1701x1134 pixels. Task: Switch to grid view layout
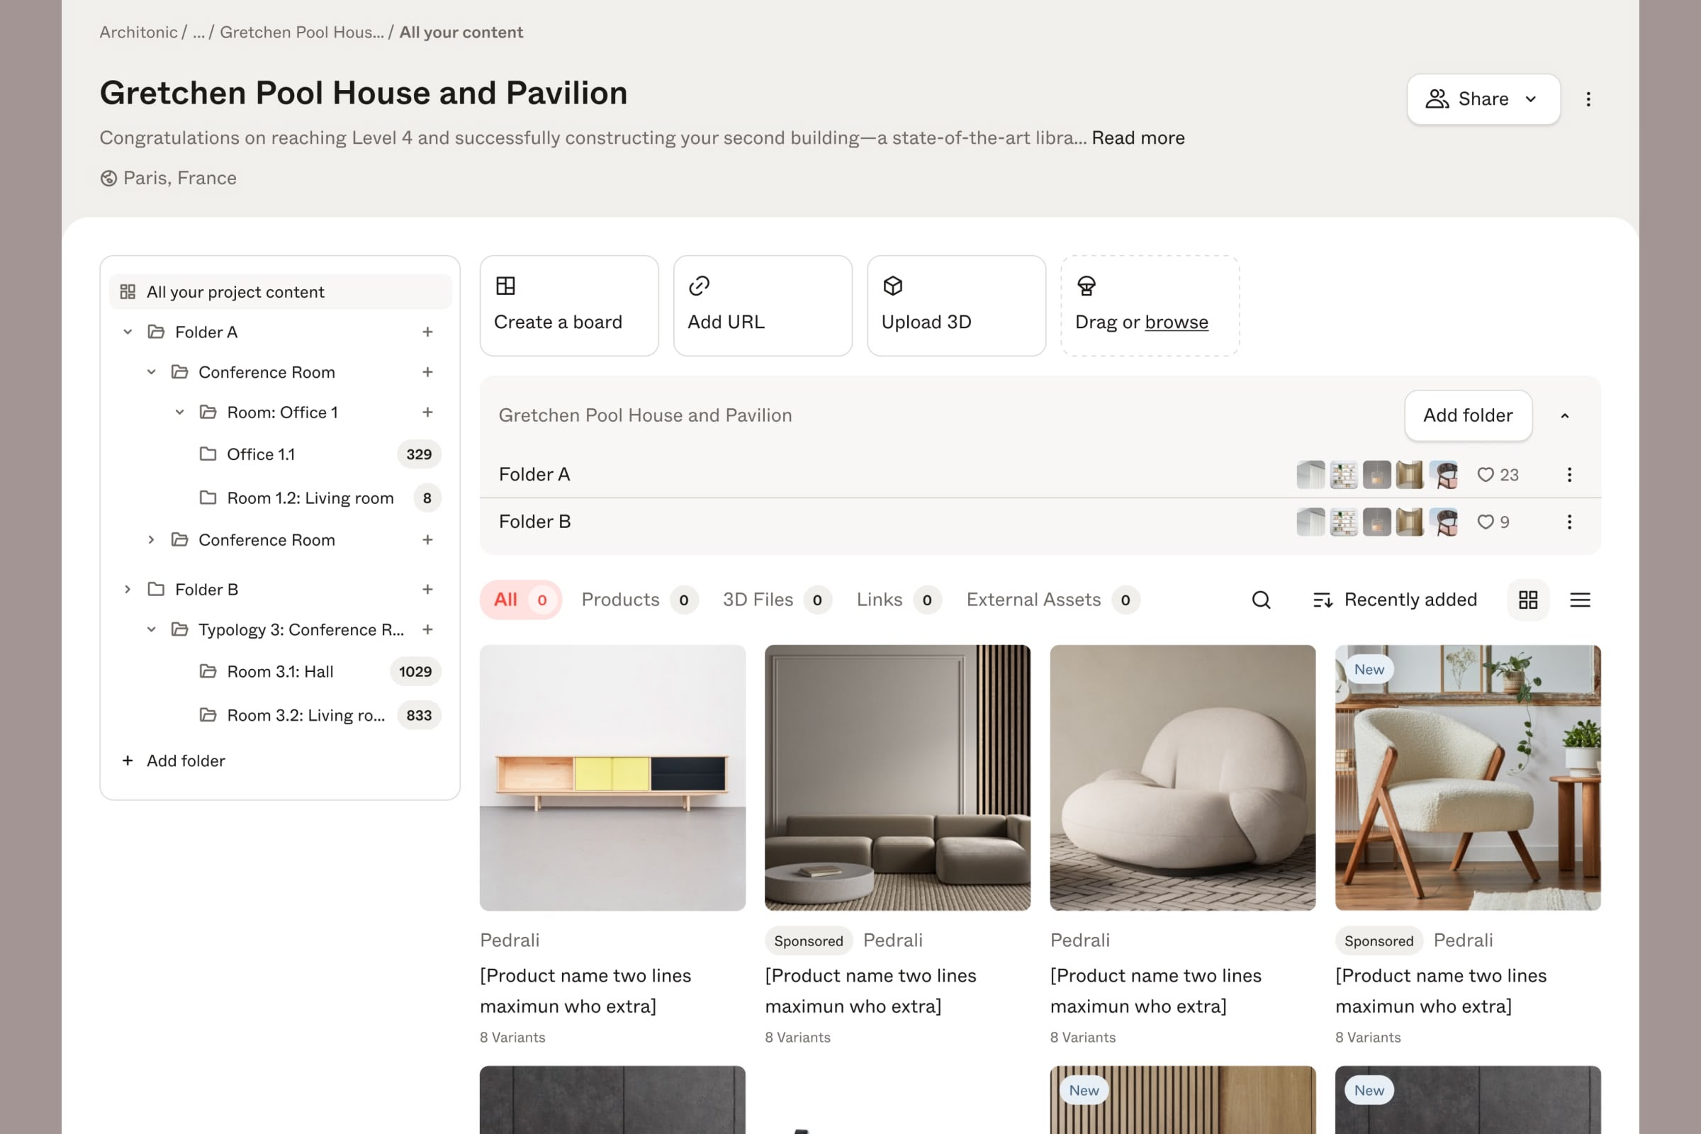coord(1528,600)
